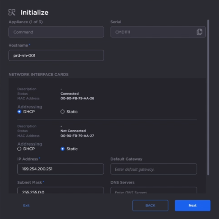Image resolution: width=219 pixels, height=219 pixels.
Task: Select DHCP for the Connected interface
Action: (x=19, y=112)
